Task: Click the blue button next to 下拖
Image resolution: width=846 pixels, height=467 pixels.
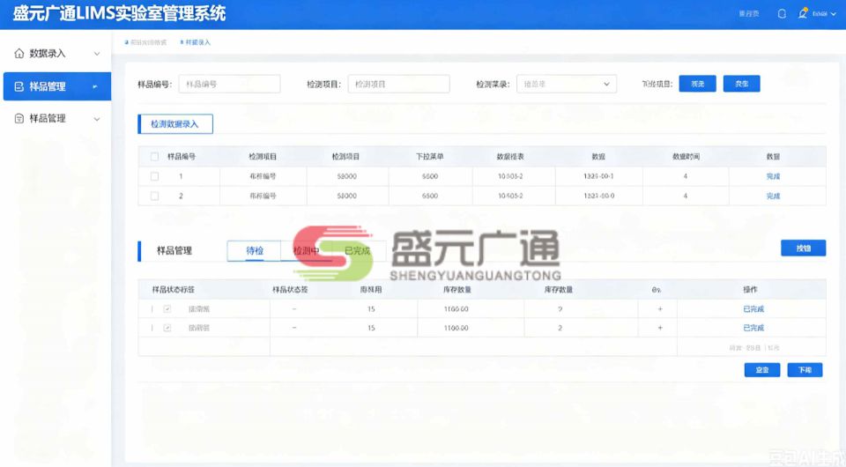Action: (x=762, y=370)
